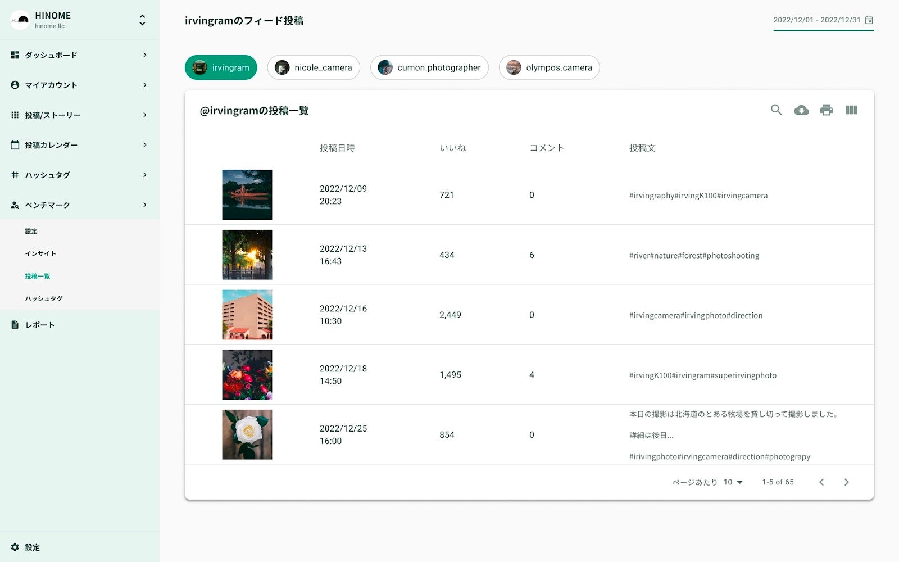Select the cumon.photographer account chip
Screen dimensions: 899x562
(429, 67)
